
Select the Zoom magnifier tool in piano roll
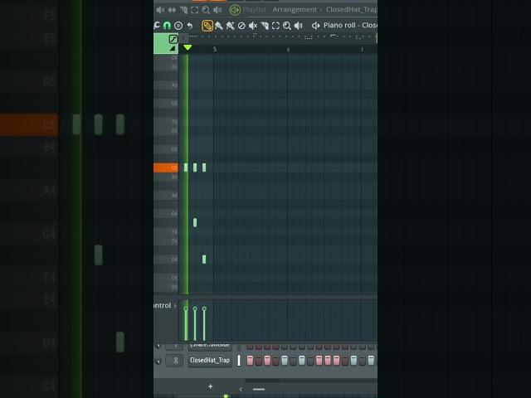point(287,26)
